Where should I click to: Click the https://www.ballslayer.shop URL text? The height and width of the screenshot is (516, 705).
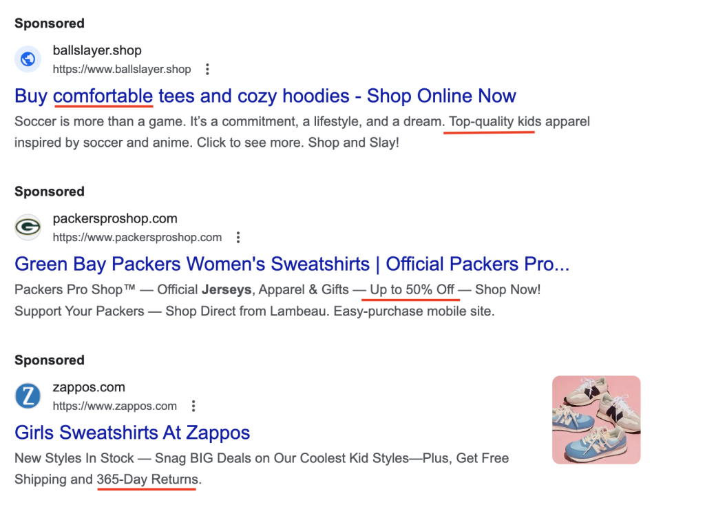pos(122,69)
